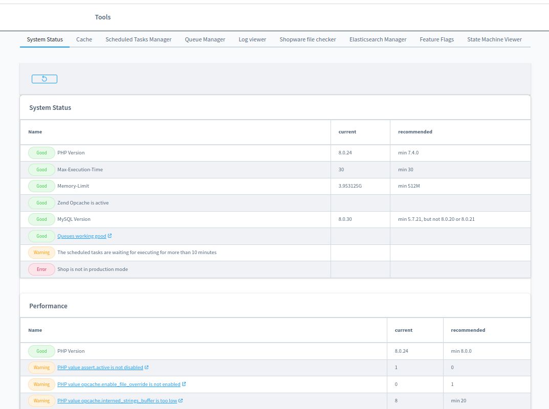Open the assert.active is not disabled link
549x409 pixels.
(100, 367)
